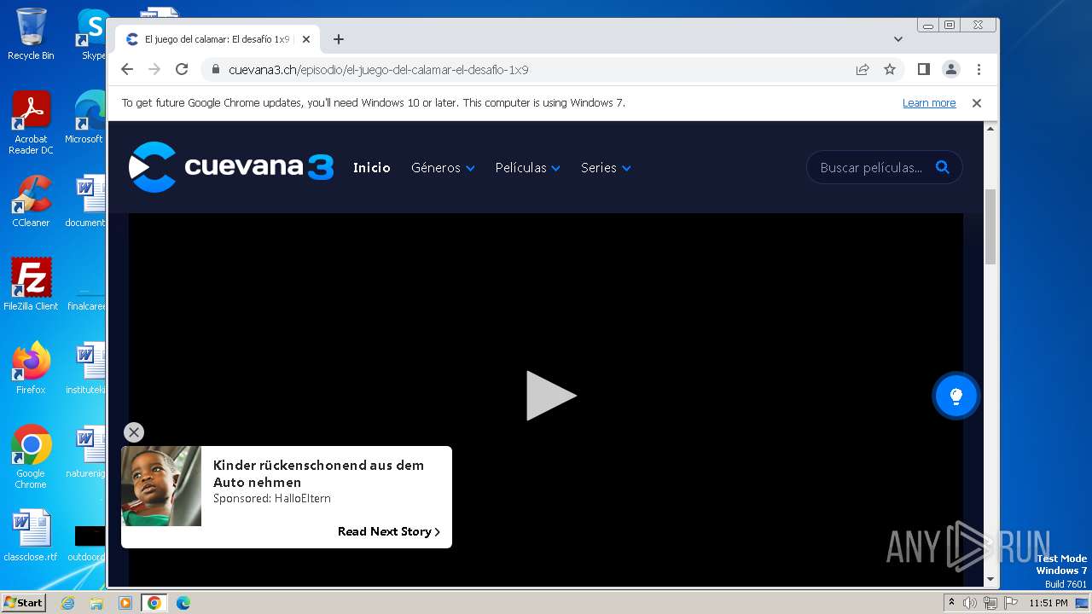
Task: Click the network tray icon
Action: (x=990, y=603)
